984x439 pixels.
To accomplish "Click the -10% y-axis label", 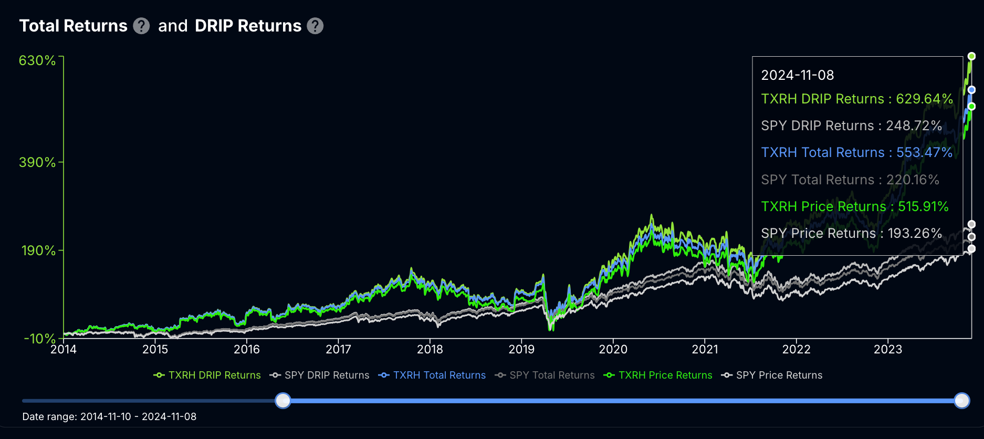I will (x=40, y=338).
